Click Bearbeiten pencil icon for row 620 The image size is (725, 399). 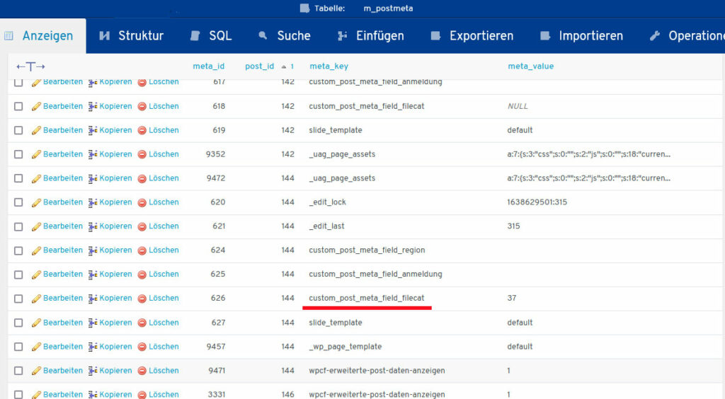tap(36, 202)
